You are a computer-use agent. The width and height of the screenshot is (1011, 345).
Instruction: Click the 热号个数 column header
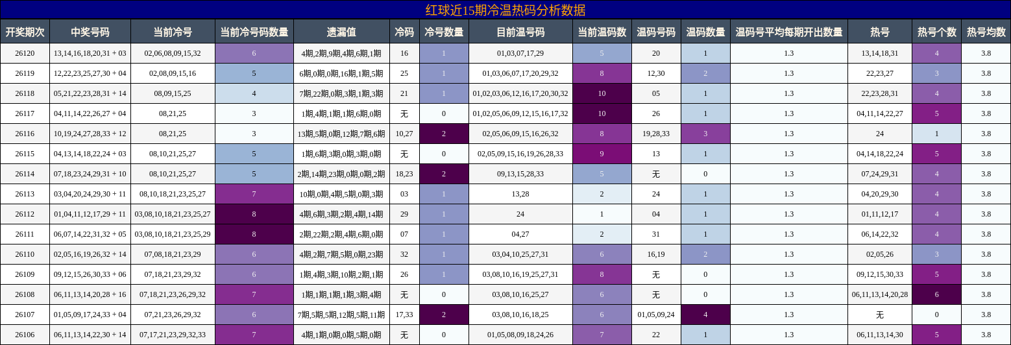tap(936, 31)
